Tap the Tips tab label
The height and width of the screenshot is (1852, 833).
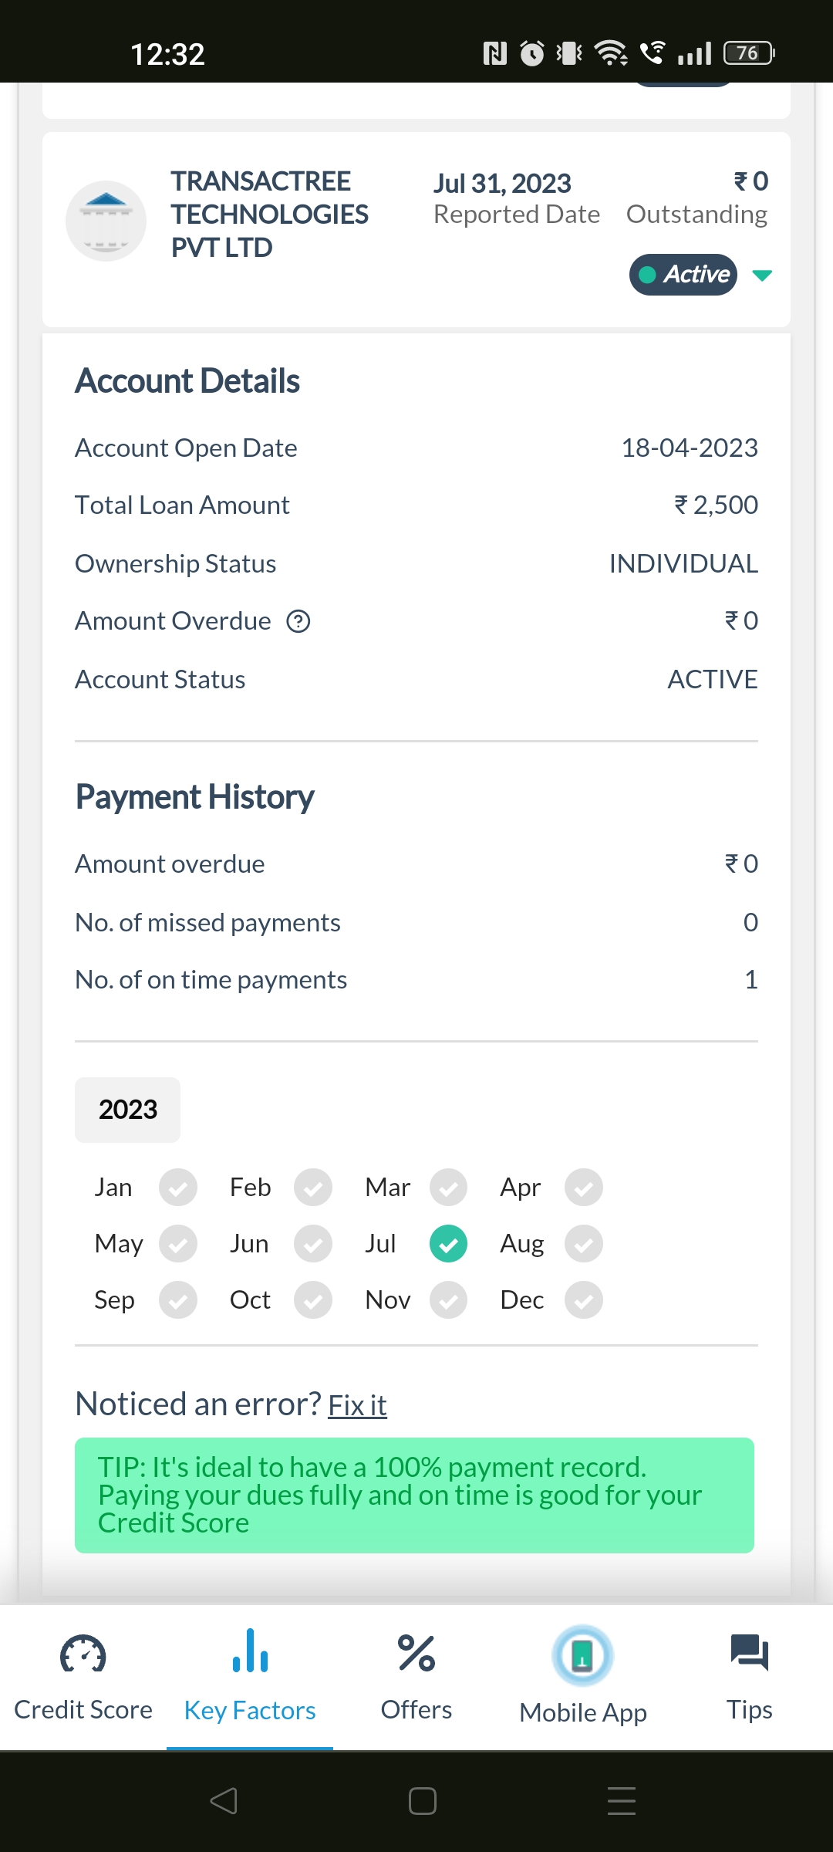pos(749,1710)
